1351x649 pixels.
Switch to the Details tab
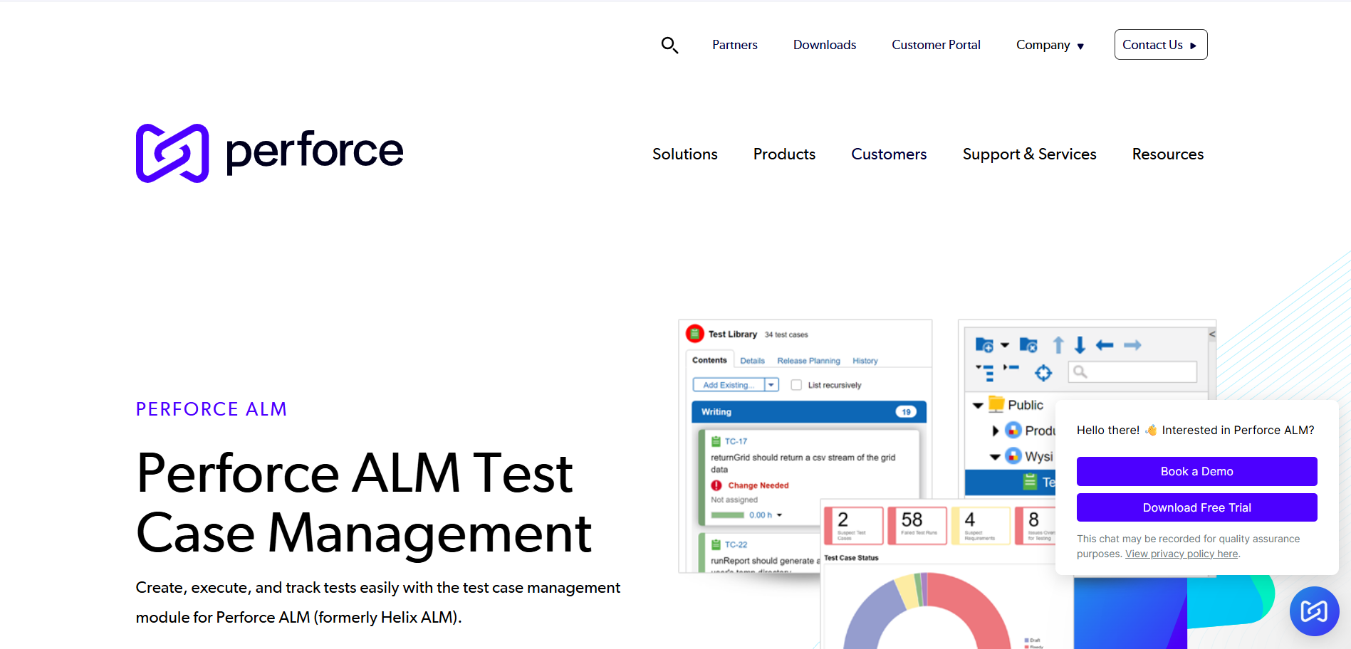pos(752,361)
